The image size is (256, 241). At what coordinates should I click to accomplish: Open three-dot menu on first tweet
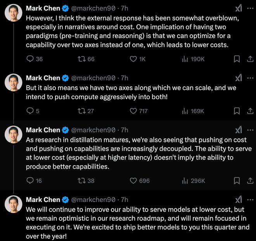tap(250, 8)
